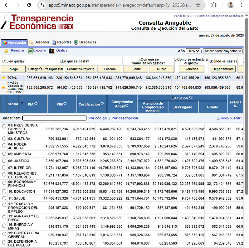Open the Actividades/Proyectos dropdown
Viewport: 249px width, 248px height.
[223, 51]
